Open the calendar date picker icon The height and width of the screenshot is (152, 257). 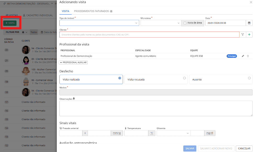249,23
